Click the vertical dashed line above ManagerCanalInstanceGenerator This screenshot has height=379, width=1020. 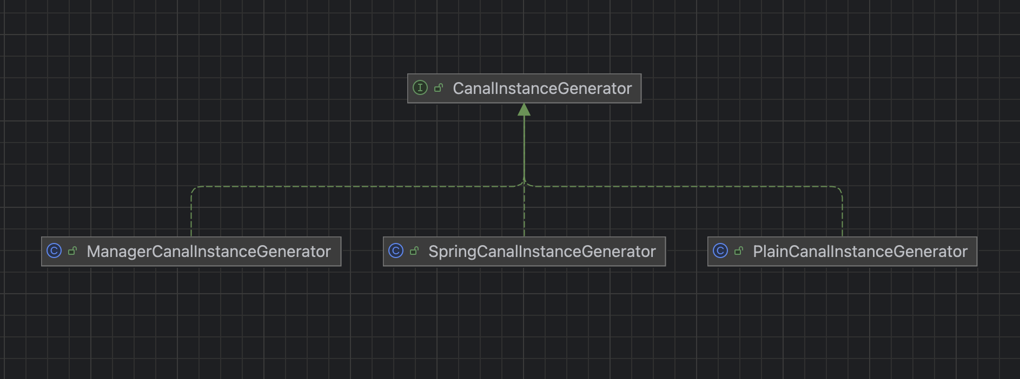coord(191,216)
